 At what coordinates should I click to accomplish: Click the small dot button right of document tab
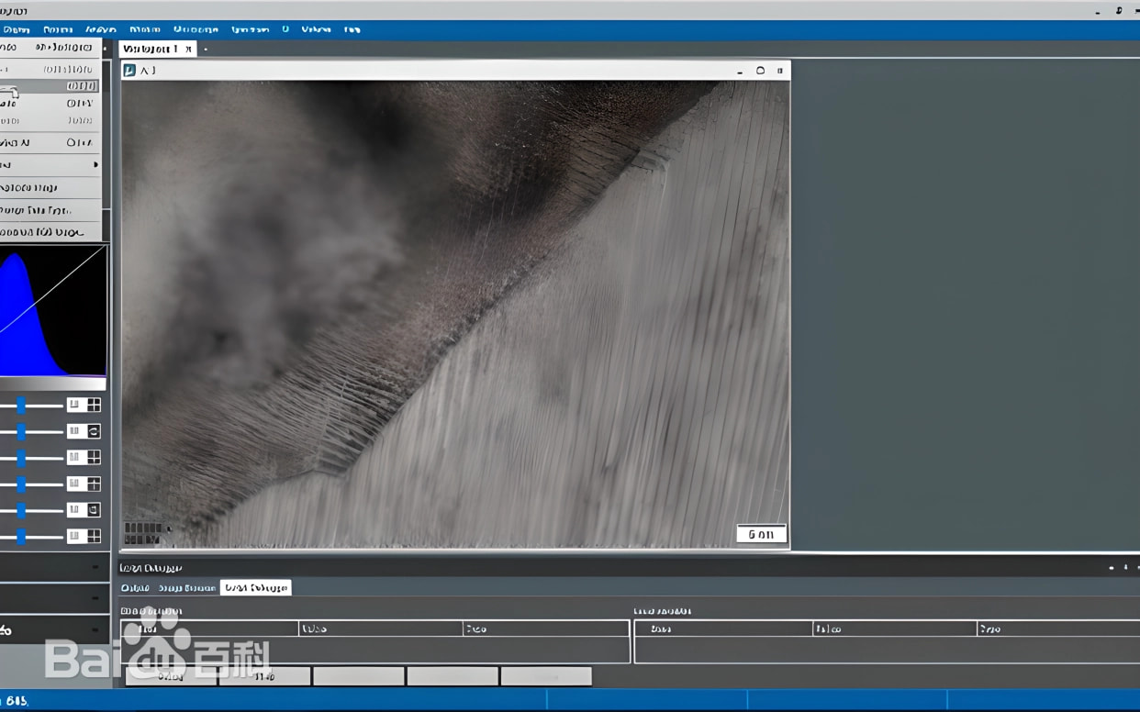pos(206,50)
